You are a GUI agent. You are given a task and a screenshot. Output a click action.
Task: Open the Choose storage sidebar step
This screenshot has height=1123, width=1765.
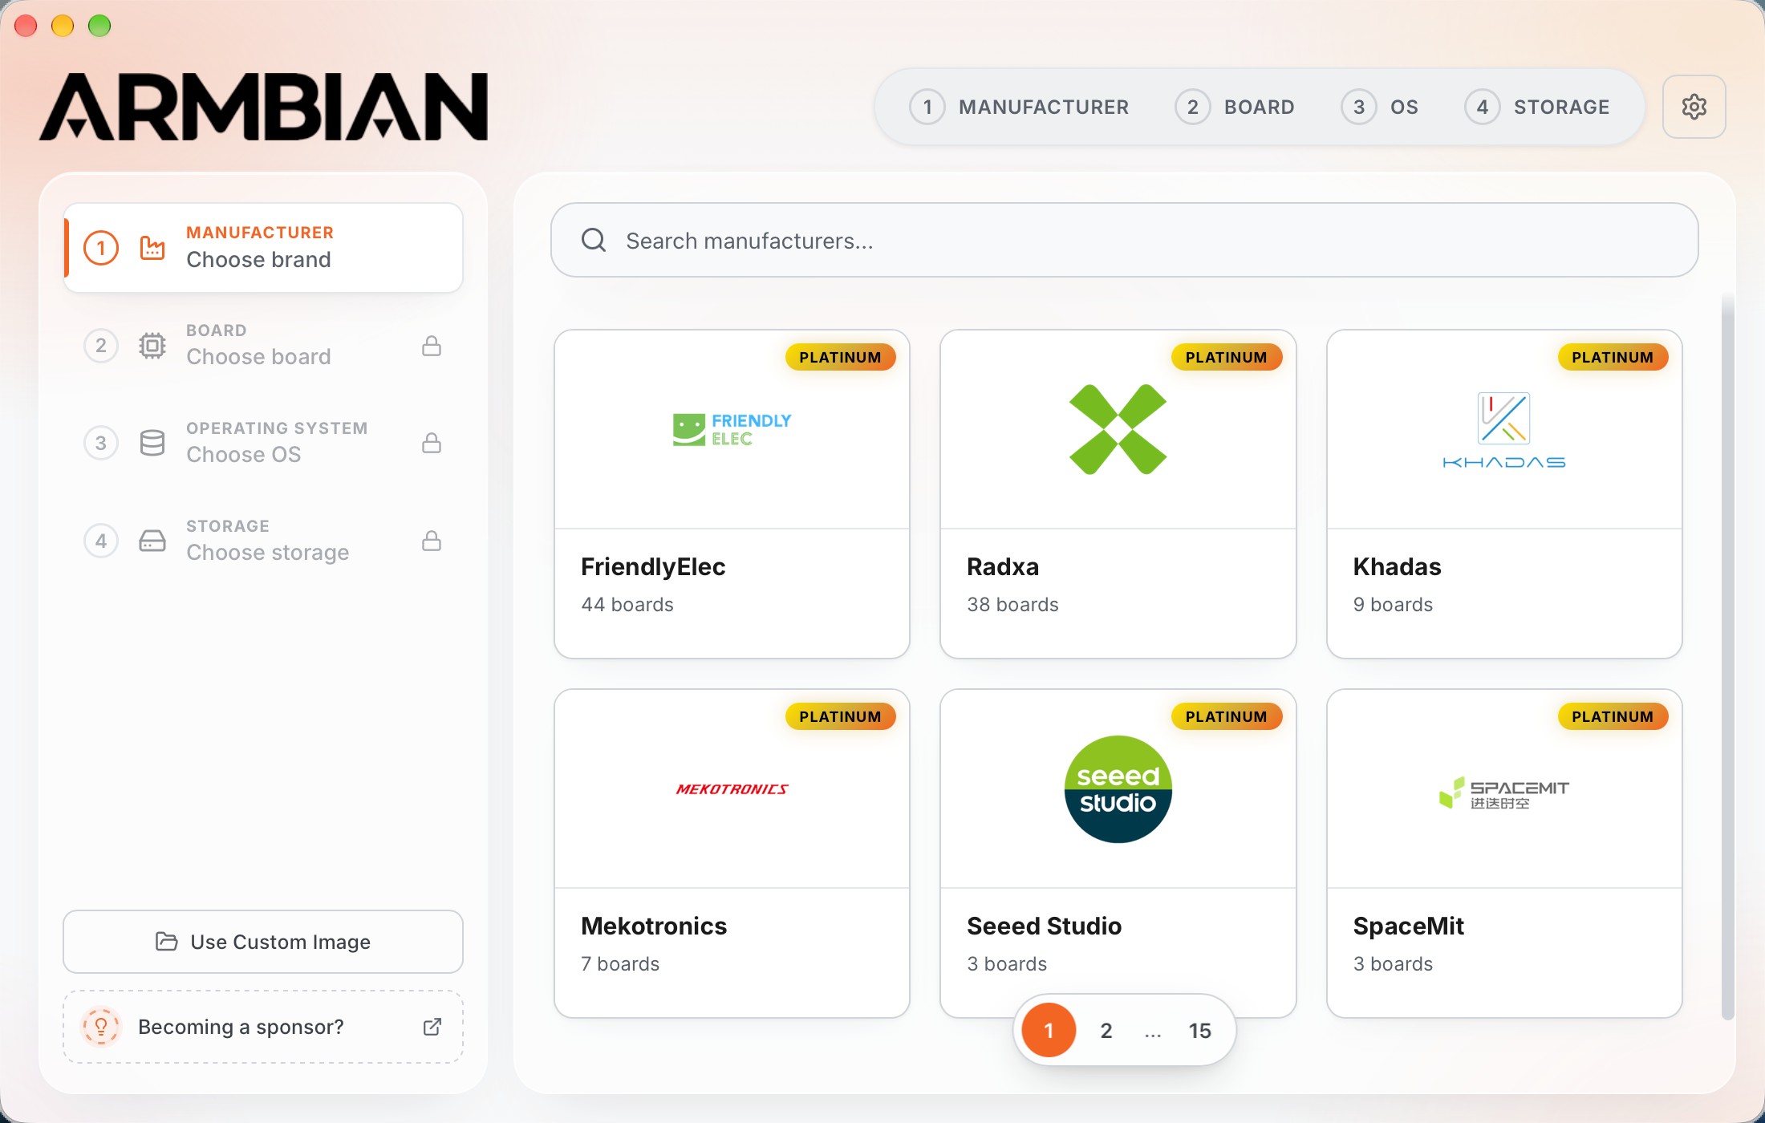[x=263, y=541]
